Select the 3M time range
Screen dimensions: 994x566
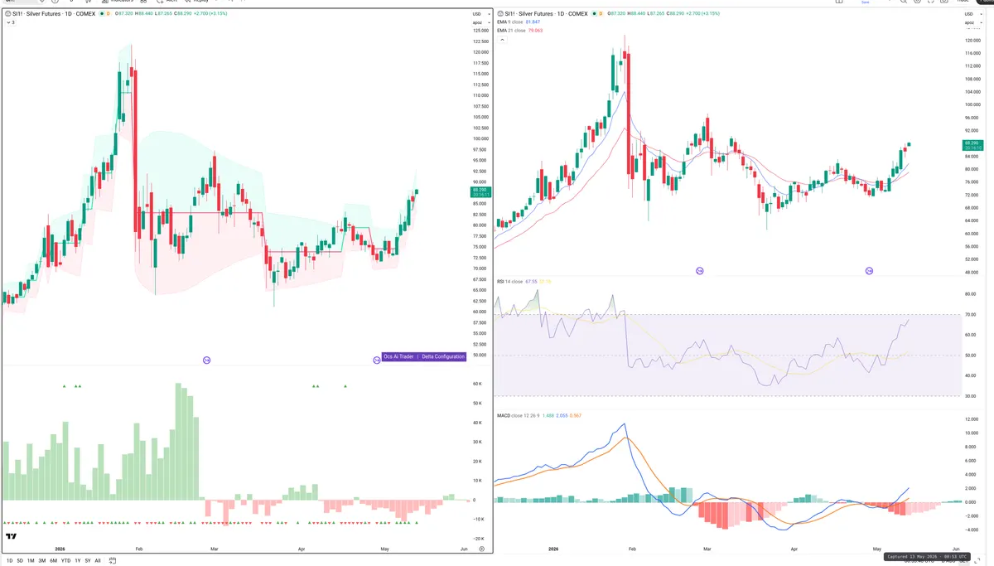tap(41, 561)
